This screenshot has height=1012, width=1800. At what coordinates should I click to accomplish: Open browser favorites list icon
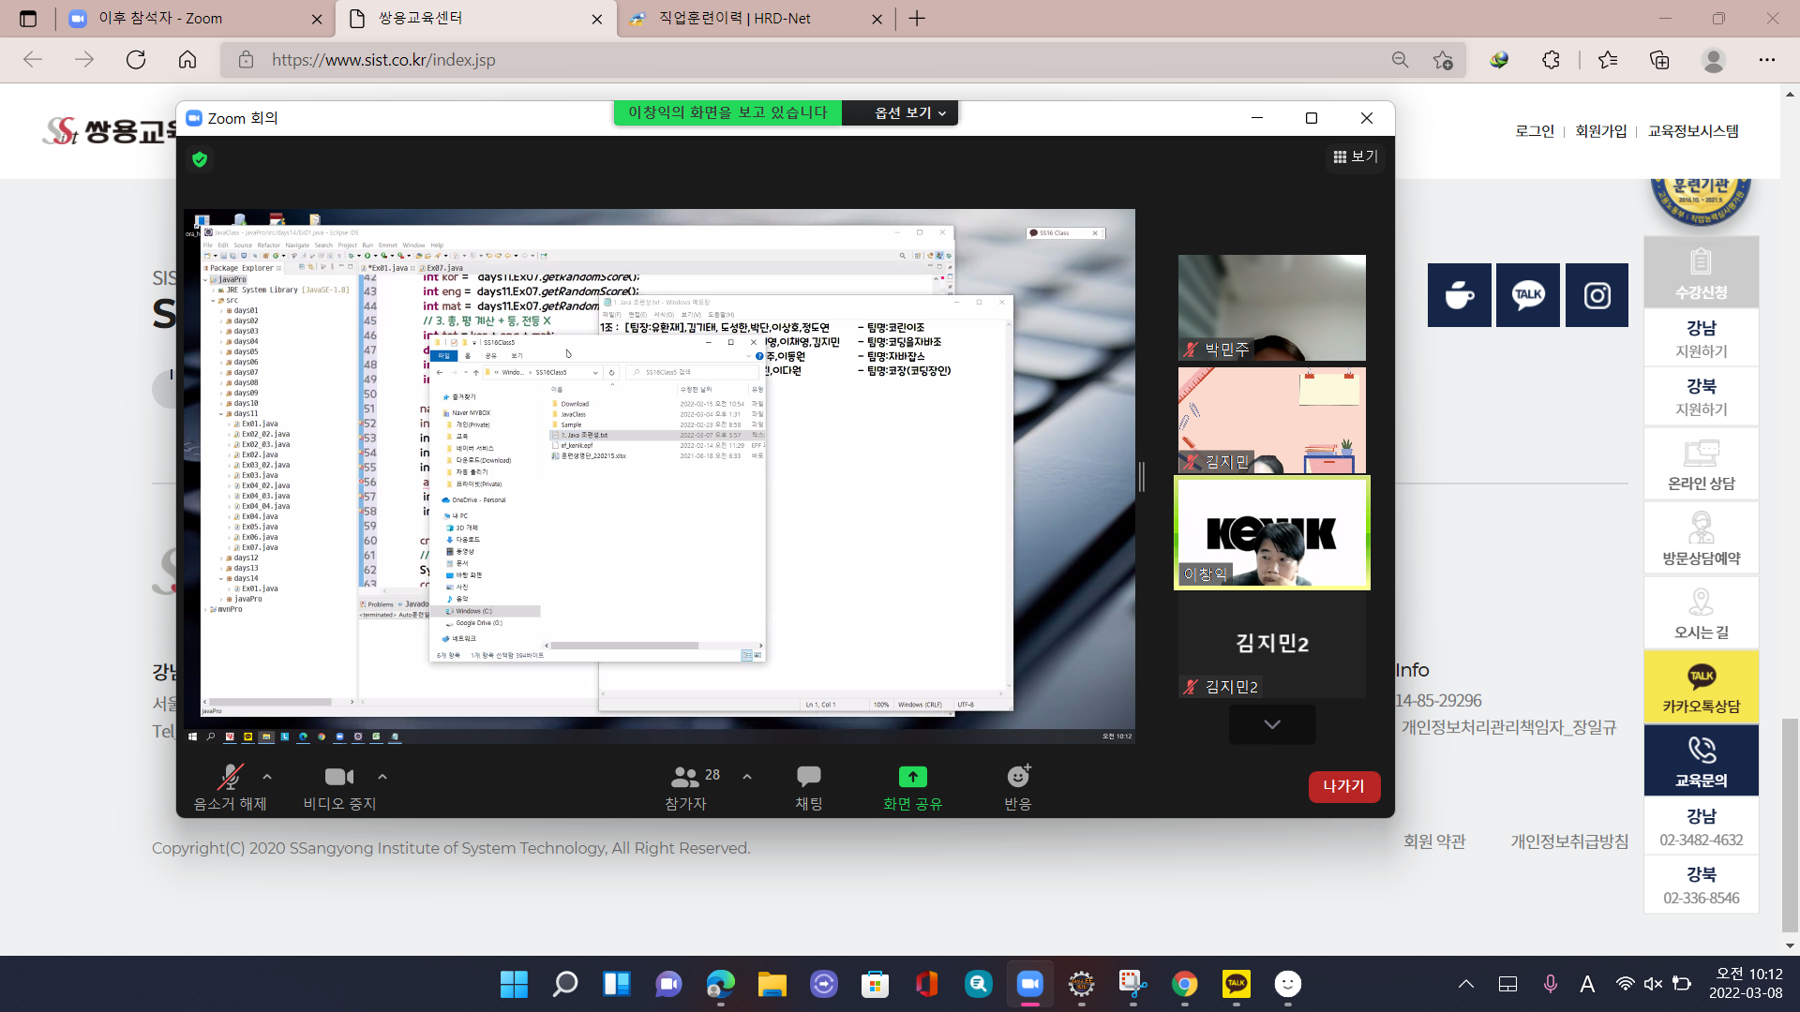(1608, 60)
